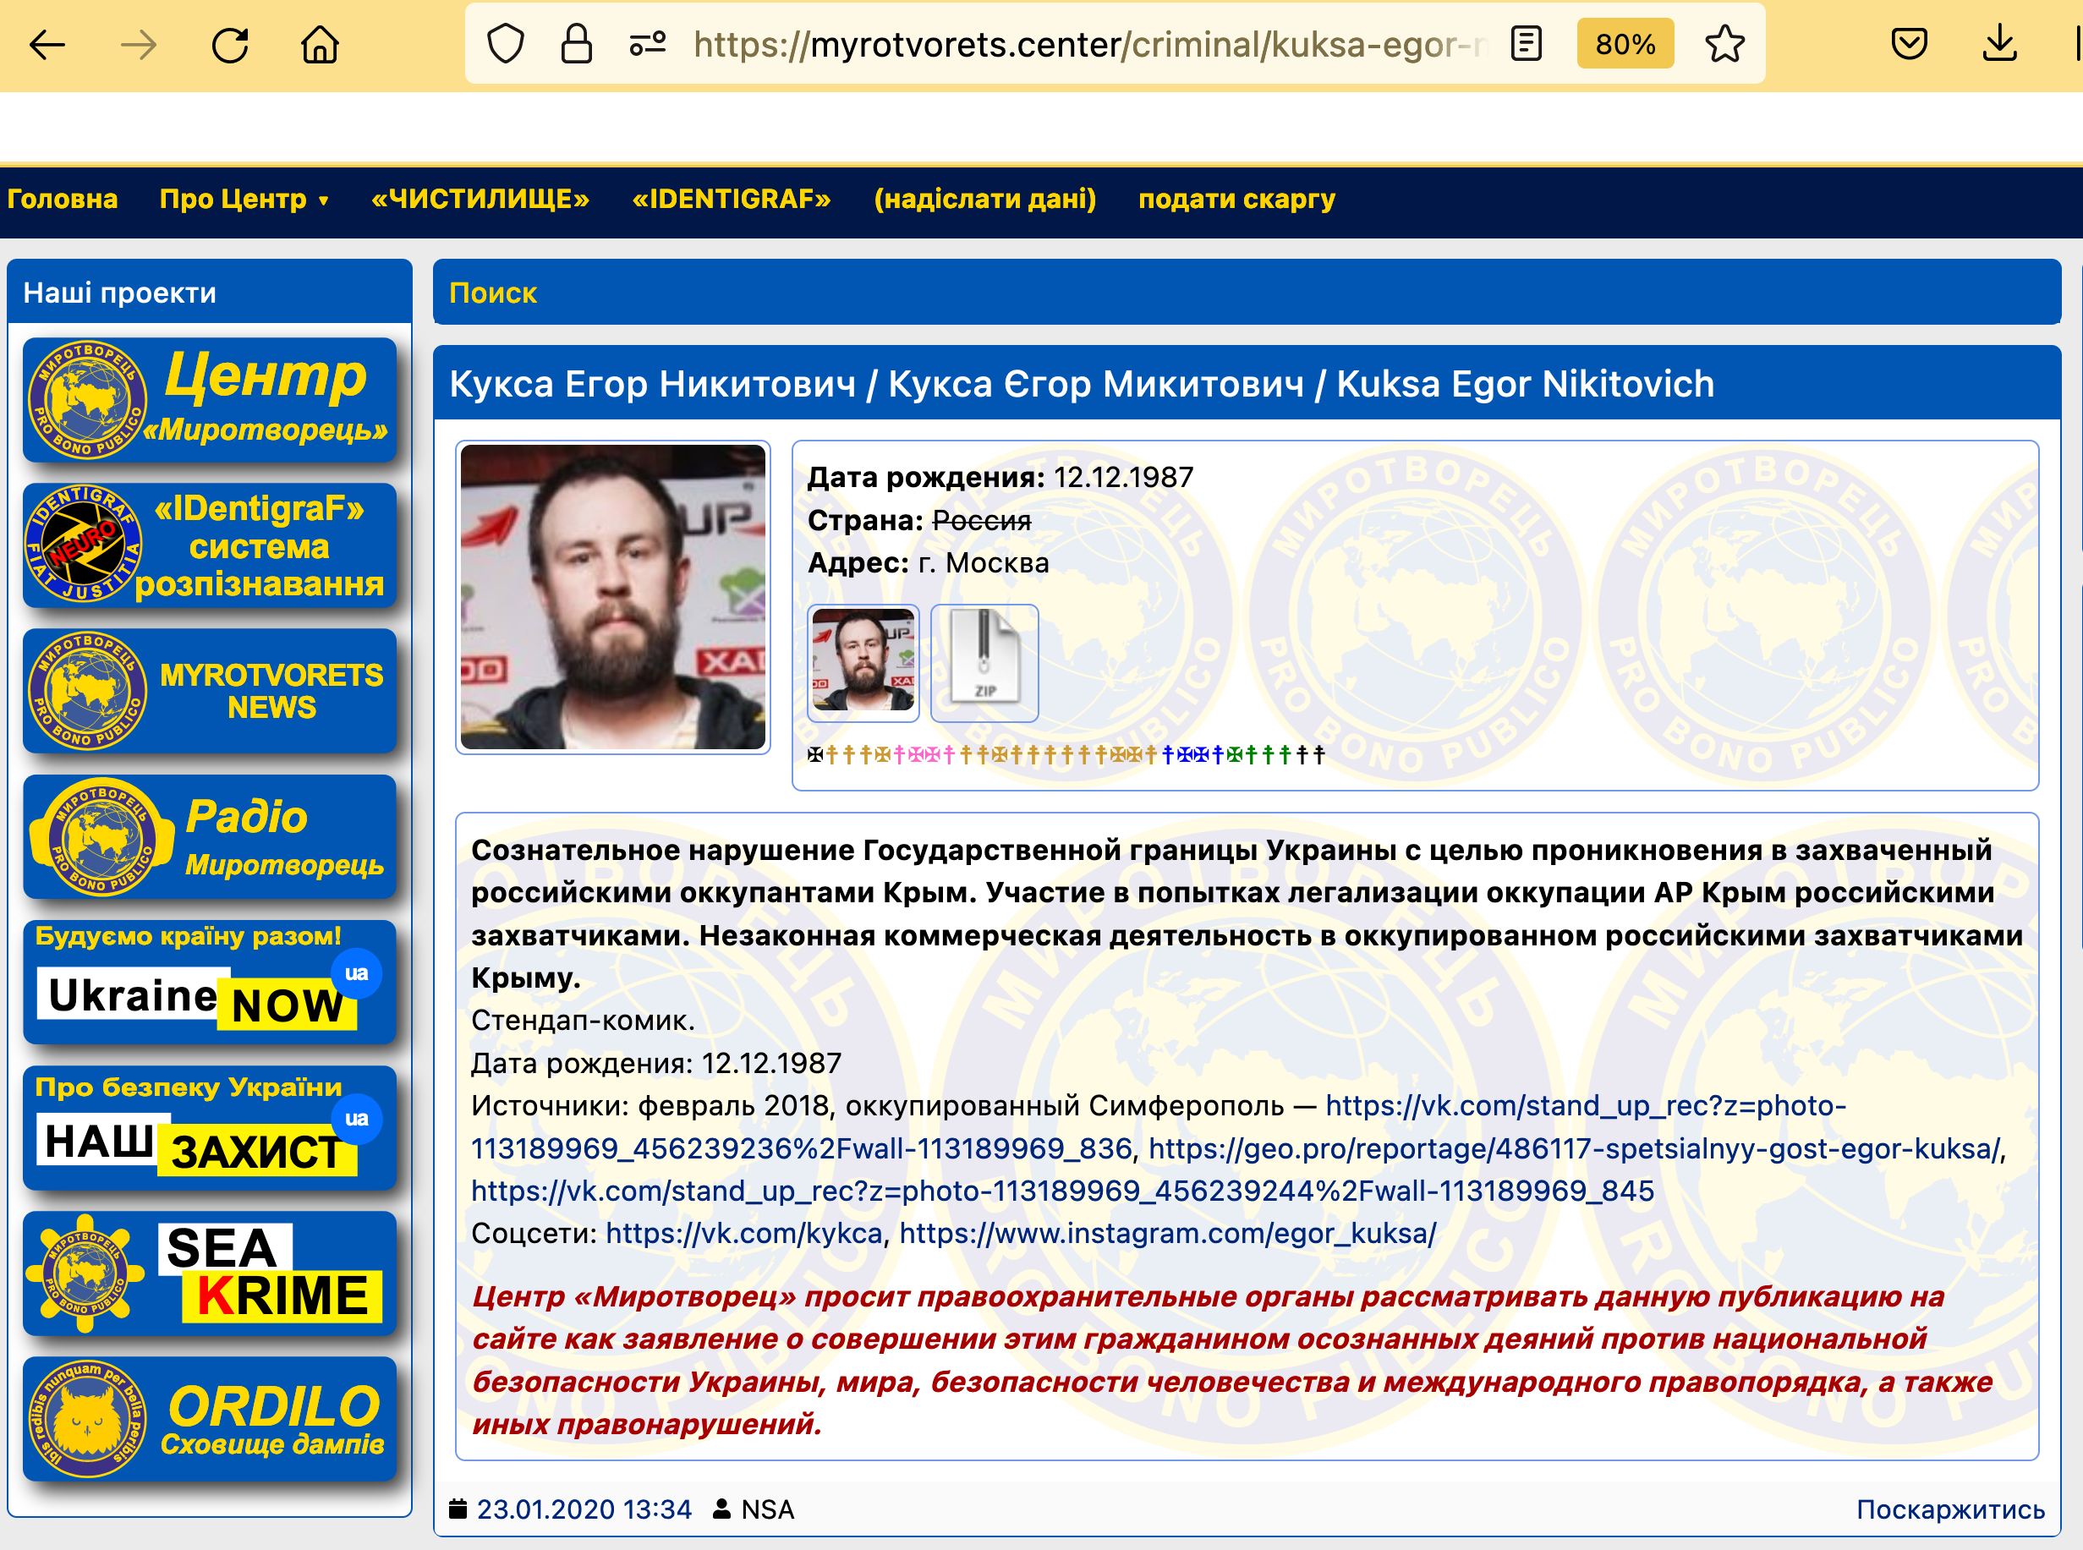
Task: Open «IDENTIGRAF» menu item
Action: pos(731,199)
